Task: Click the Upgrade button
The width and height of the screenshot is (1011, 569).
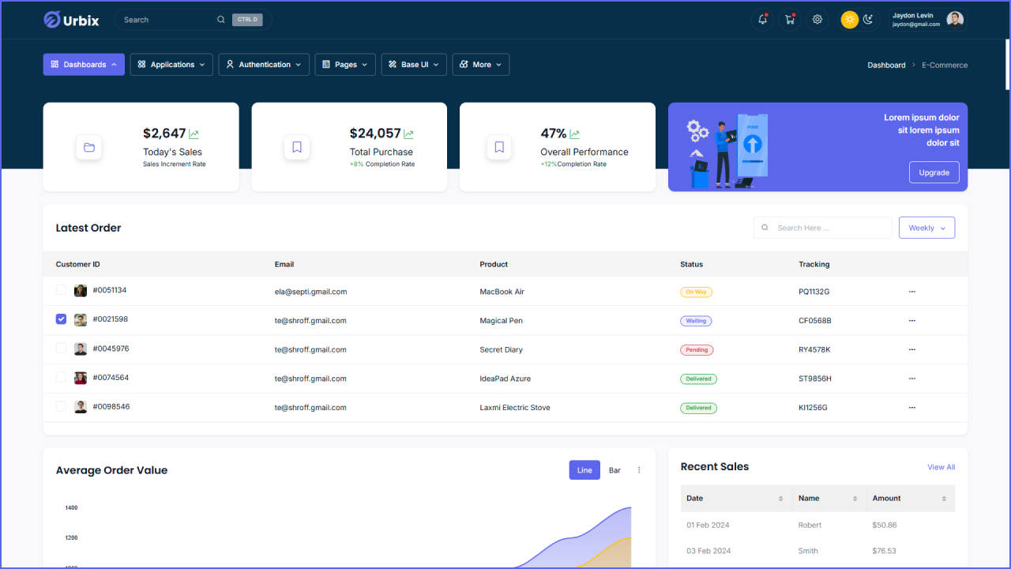Action: pyautogui.click(x=934, y=172)
